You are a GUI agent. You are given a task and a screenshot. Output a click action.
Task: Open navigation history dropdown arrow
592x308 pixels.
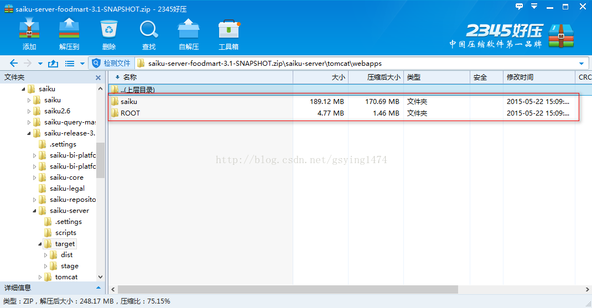(40, 64)
